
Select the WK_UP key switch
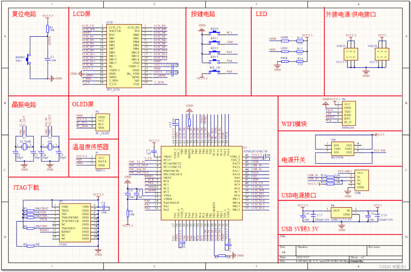pos(214,72)
